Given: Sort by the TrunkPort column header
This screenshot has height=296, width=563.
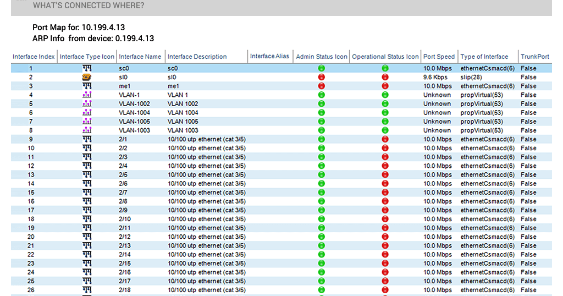Looking at the screenshot, I should (x=534, y=57).
